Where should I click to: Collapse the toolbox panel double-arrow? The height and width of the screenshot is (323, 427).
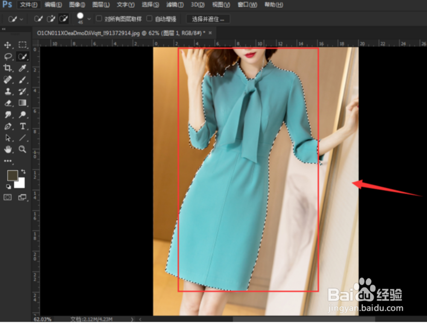tap(3, 29)
